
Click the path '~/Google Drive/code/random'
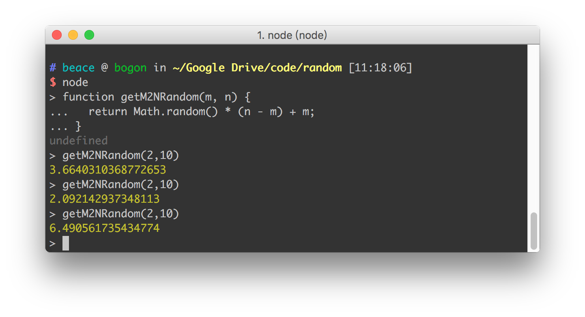(257, 68)
